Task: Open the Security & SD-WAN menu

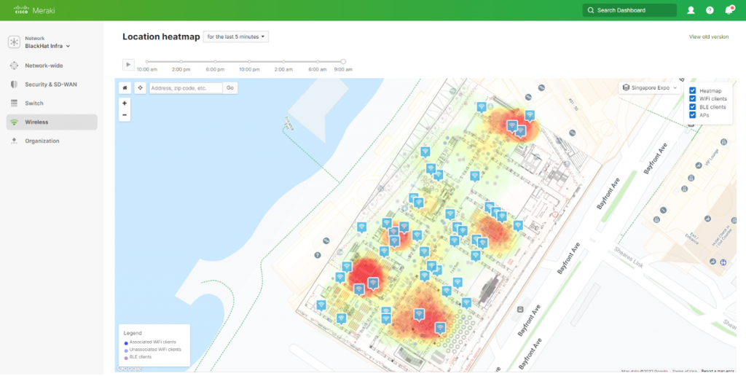Action: (50, 85)
